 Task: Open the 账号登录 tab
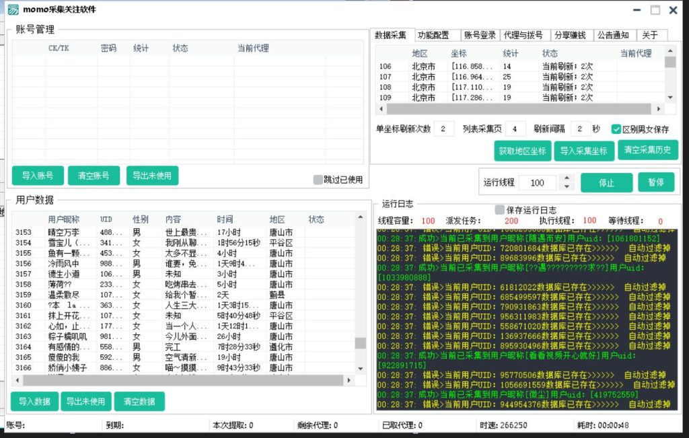(480, 35)
